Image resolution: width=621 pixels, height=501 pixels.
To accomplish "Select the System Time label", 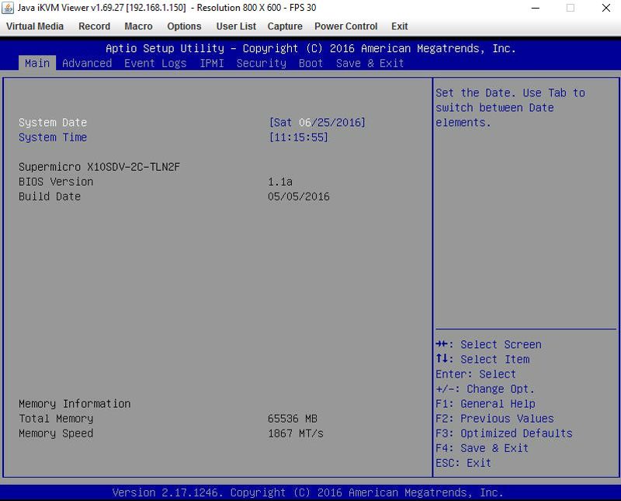I will tap(53, 137).
